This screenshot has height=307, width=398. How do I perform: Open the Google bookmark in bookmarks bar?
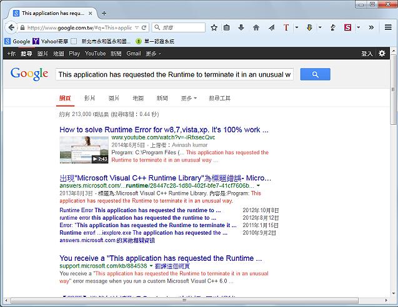17,41
